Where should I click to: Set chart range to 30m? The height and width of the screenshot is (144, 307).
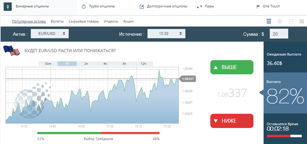pos(48,64)
